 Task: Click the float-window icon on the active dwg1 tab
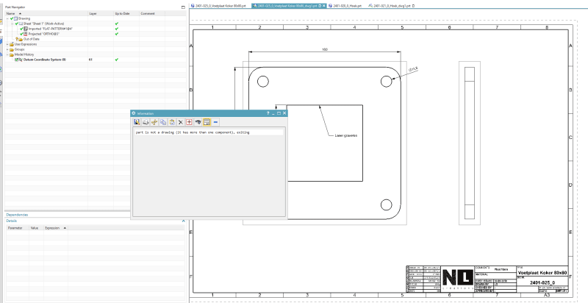(320, 6)
